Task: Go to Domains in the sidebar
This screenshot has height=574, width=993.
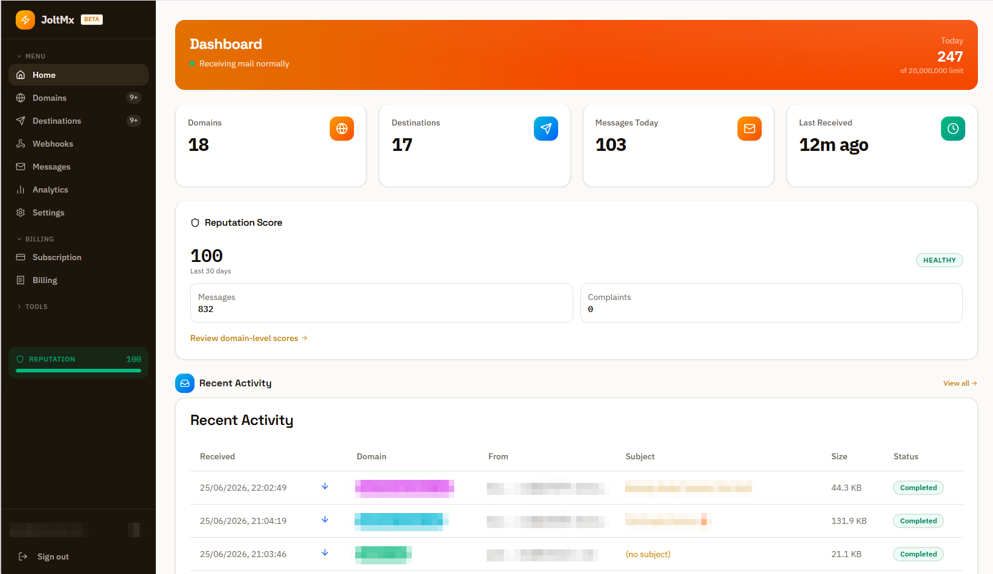Action: [x=79, y=98]
